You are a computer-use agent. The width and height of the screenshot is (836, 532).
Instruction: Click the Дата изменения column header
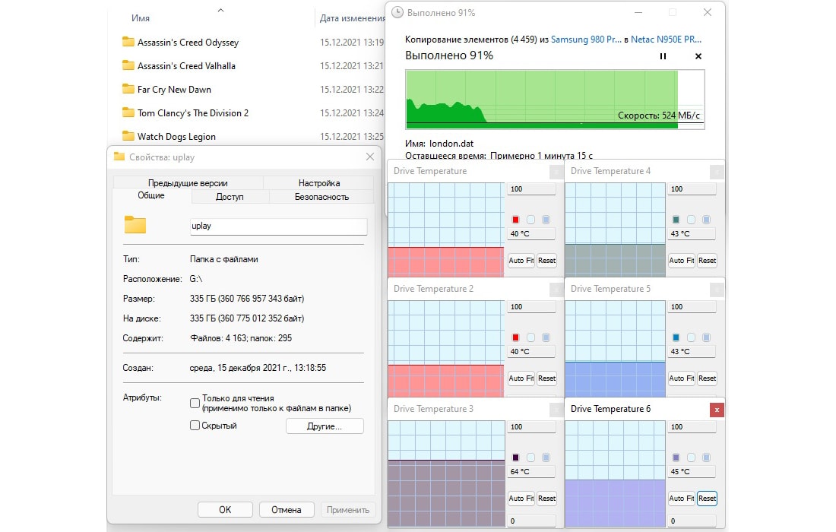[x=351, y=18]
